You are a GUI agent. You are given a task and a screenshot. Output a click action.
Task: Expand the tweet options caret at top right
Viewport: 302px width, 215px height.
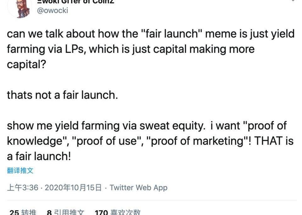pyautogui.click(x=293, y=1)
